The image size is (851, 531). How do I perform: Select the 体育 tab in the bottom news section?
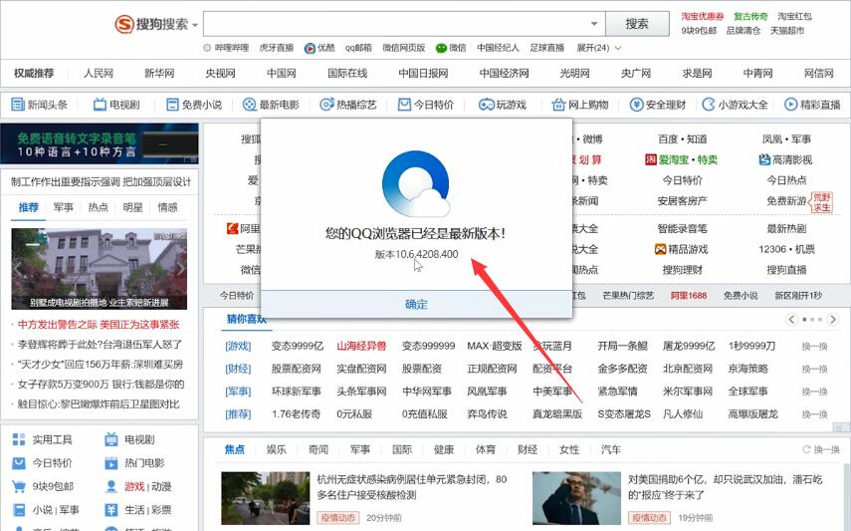tap(486, 449)
